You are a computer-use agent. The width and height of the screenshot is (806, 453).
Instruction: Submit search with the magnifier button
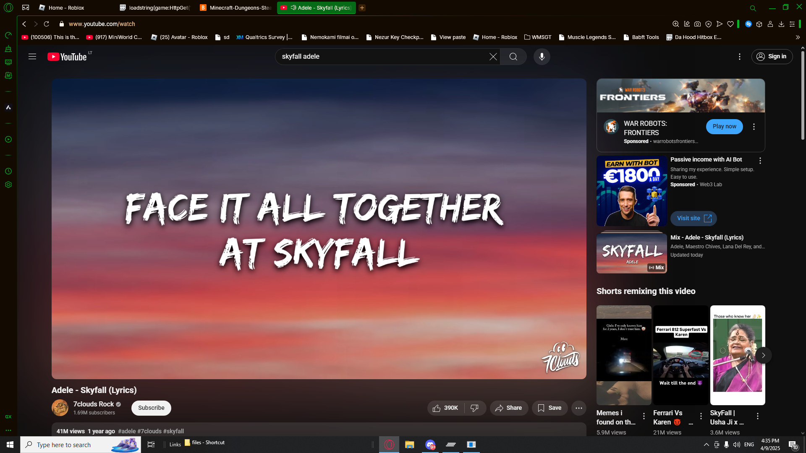point(513,57)
